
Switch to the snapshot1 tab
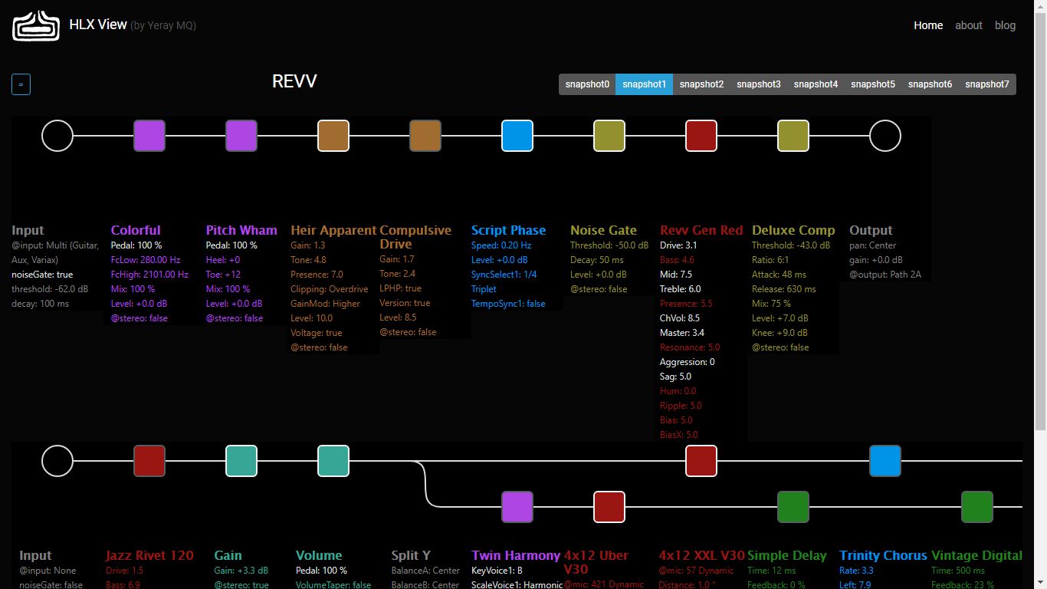pyautogui.click(x=645, y=84)
